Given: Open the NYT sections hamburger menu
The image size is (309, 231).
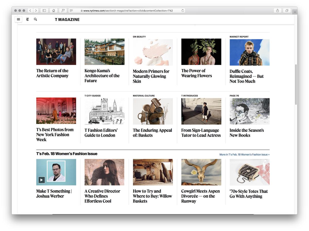Looking at the screenshot, I should (19, 19).
